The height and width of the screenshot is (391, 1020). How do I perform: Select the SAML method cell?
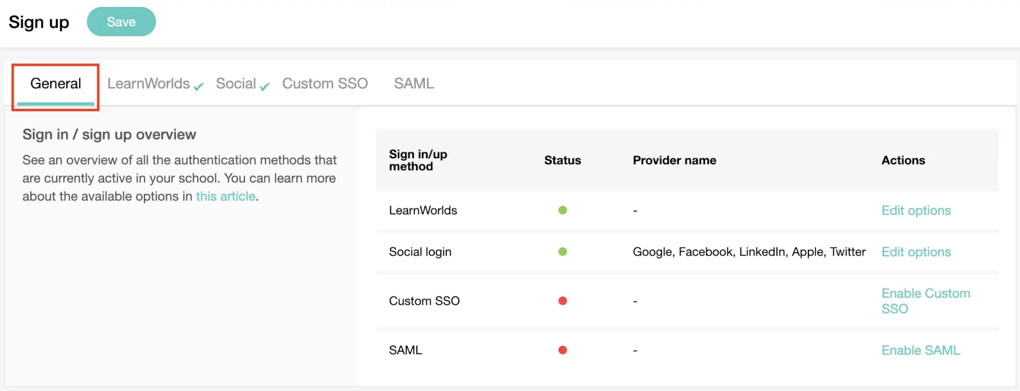405,350
